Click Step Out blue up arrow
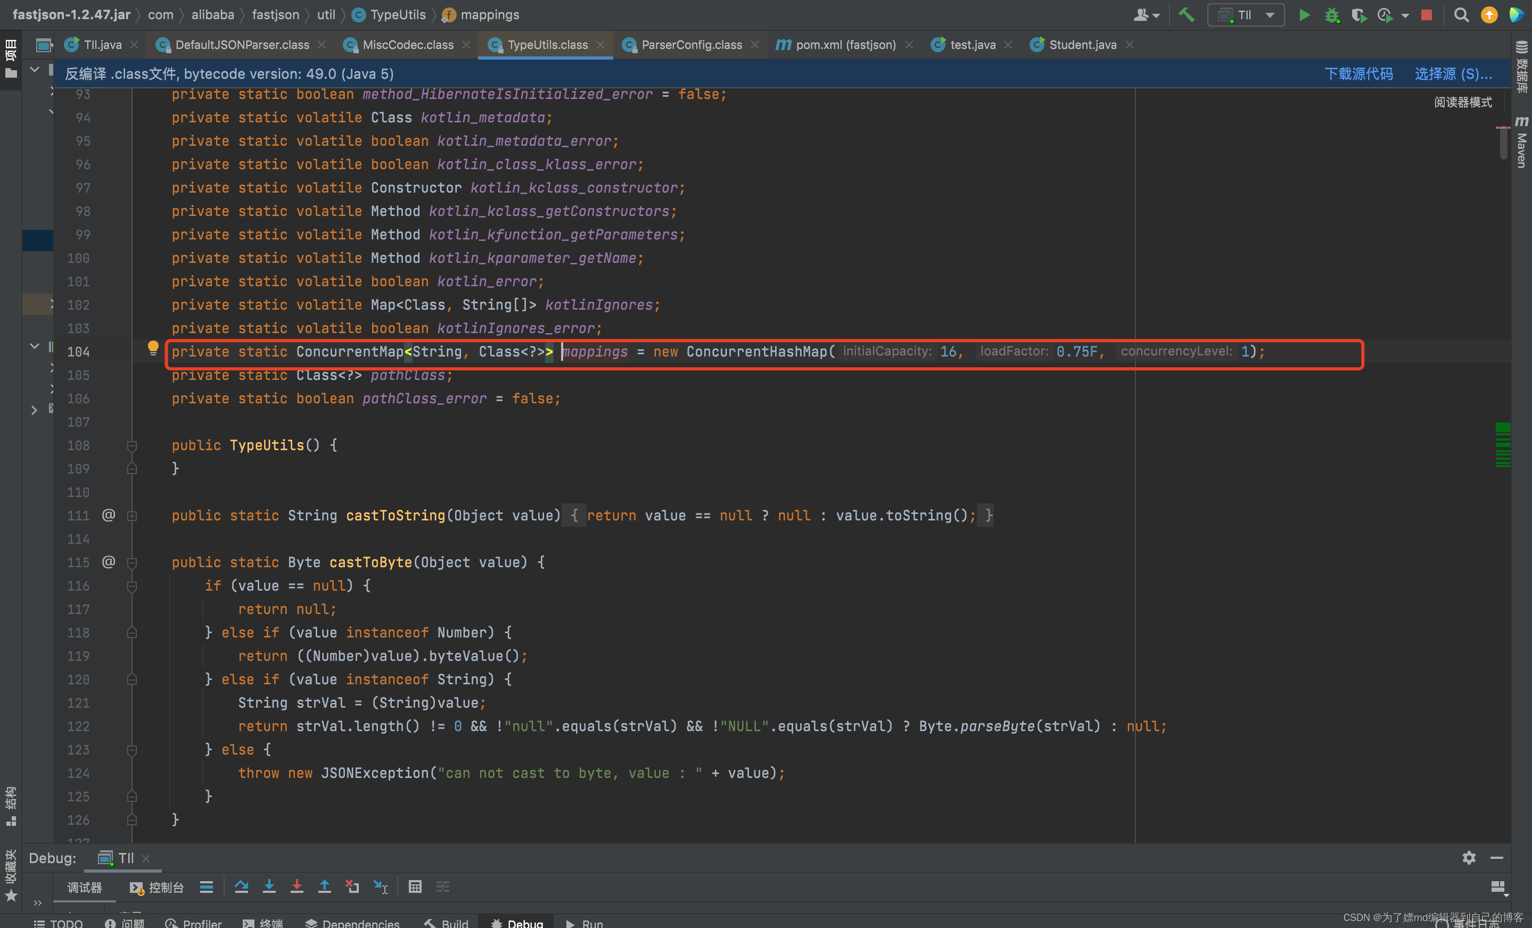The width and height of the screenshot is (1532, 928). pos(324,886)
